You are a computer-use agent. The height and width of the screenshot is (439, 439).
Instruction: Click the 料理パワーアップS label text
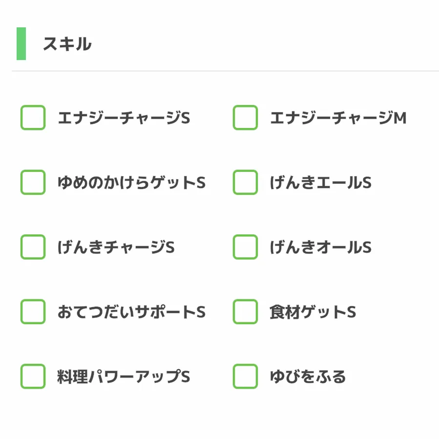(124, 377)
